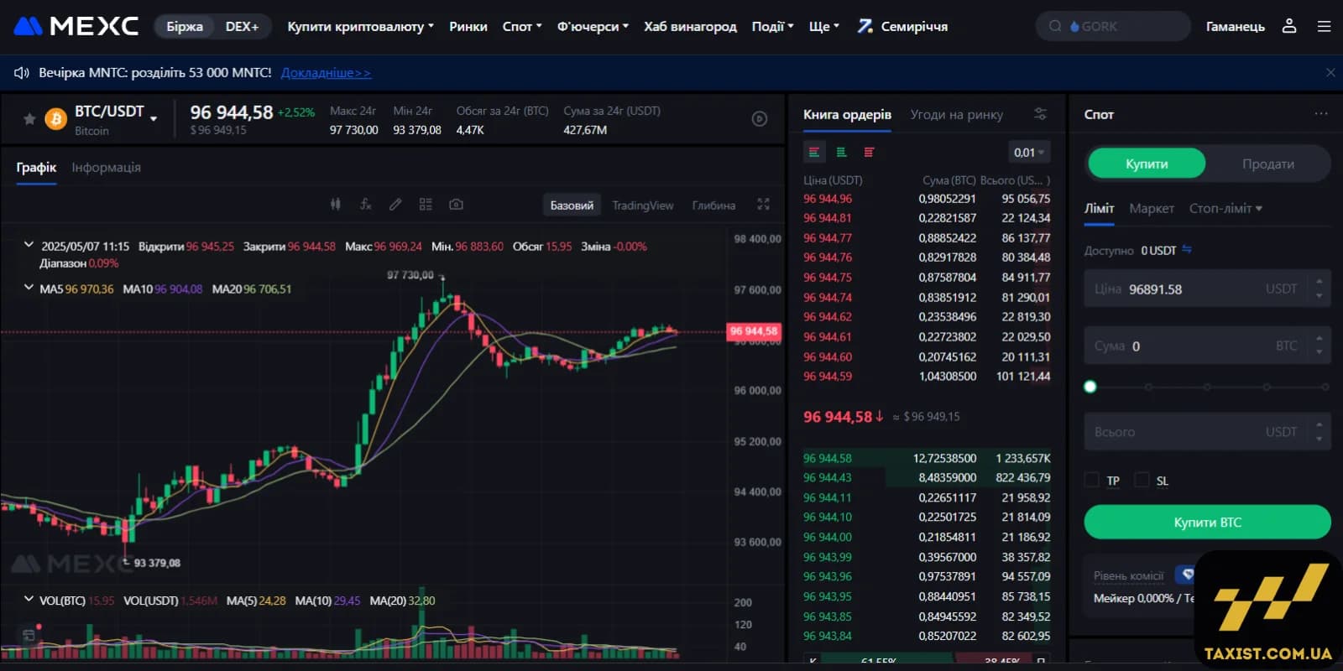
Task: Open Стоп-ліміт order type dropdown
Action: pyautogui.click(x=1225, y=208)
